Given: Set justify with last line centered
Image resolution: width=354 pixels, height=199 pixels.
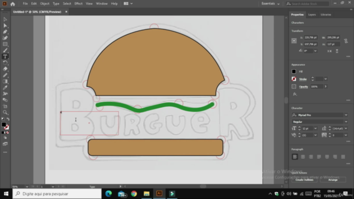Looking at the screenshot, I should (327, 156).
